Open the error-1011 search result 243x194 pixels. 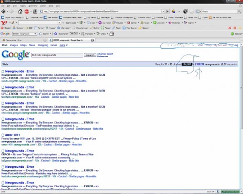pyautogui.click(x=13, y=135)
